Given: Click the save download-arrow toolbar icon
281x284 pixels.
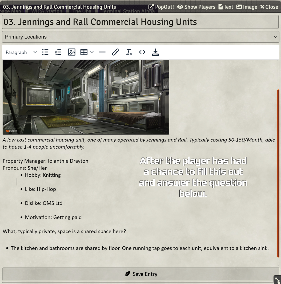Looking at the screenshot, I should point(155,52).
